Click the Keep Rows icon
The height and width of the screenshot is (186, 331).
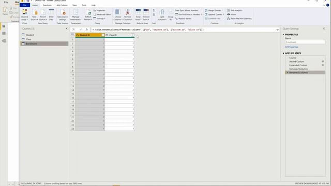tap(138, 15)
